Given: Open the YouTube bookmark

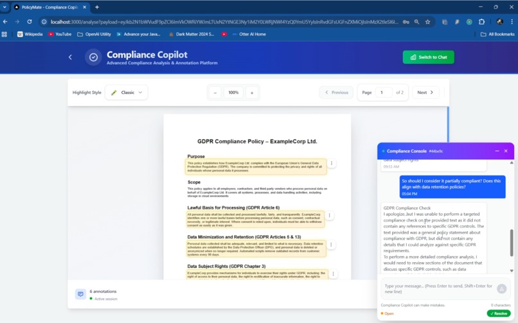Looking at the screenshot, I should (60, 34).
